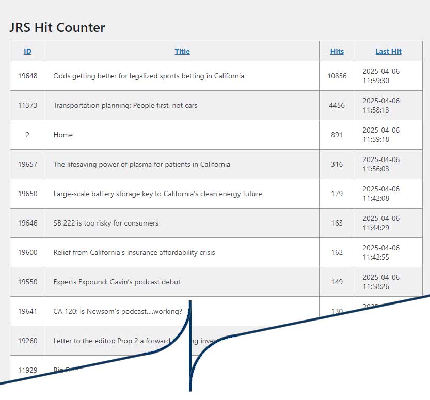Screen dimensions: 430x400
Task: Click the 'SB 222 is too risky for consumers' title
Action: click(106, 223)
